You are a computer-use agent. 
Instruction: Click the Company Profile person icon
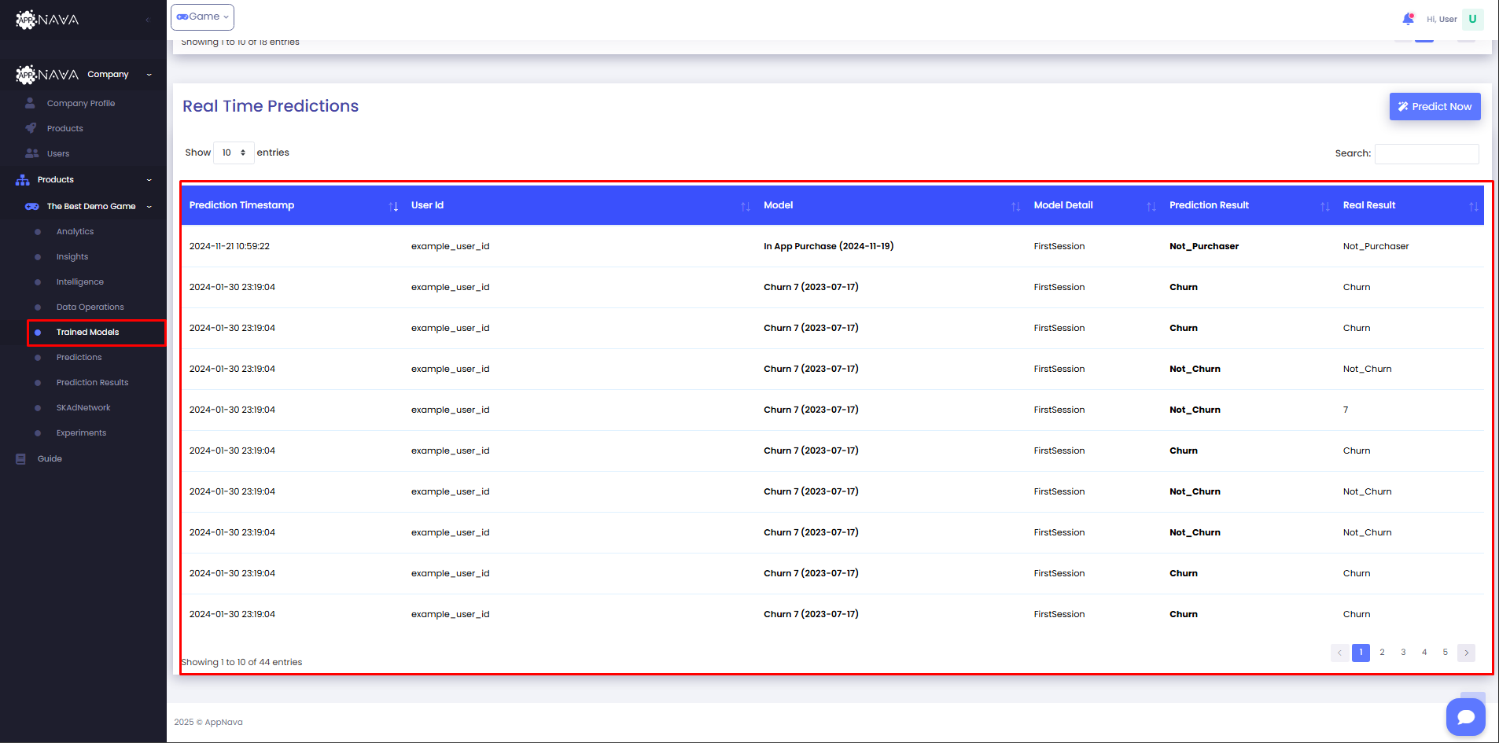tap(30, 103)
